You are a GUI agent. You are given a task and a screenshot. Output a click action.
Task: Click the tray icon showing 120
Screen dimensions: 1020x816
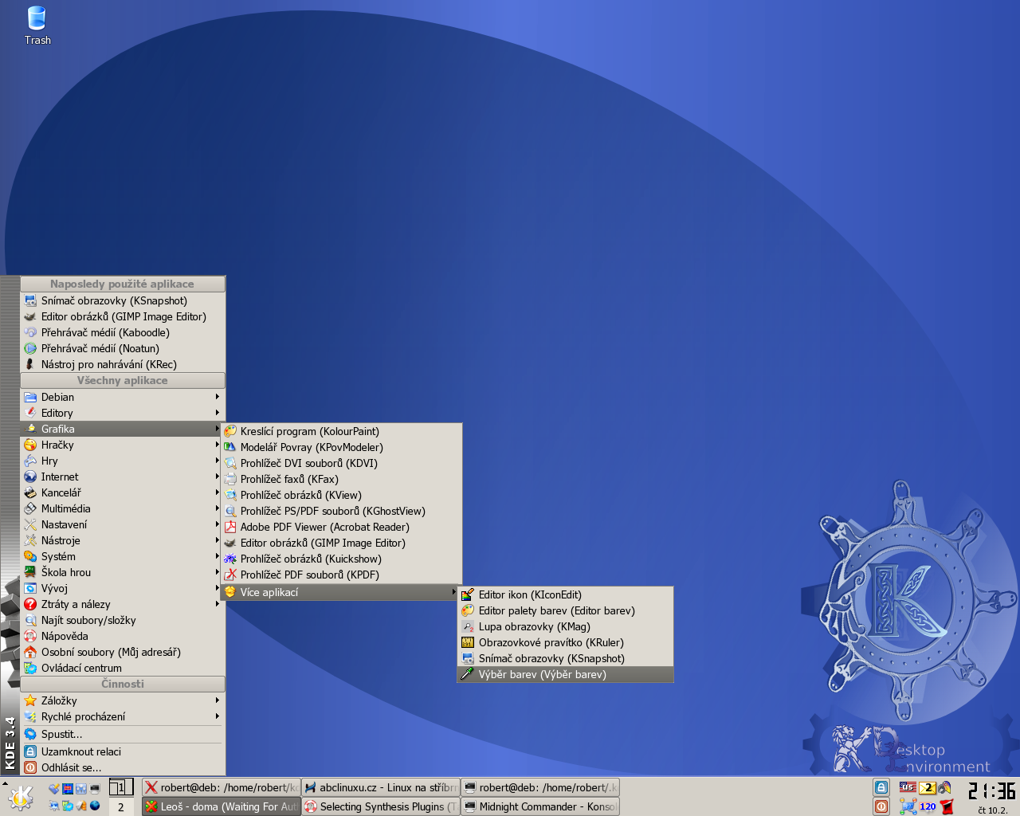tap(928, 806)
